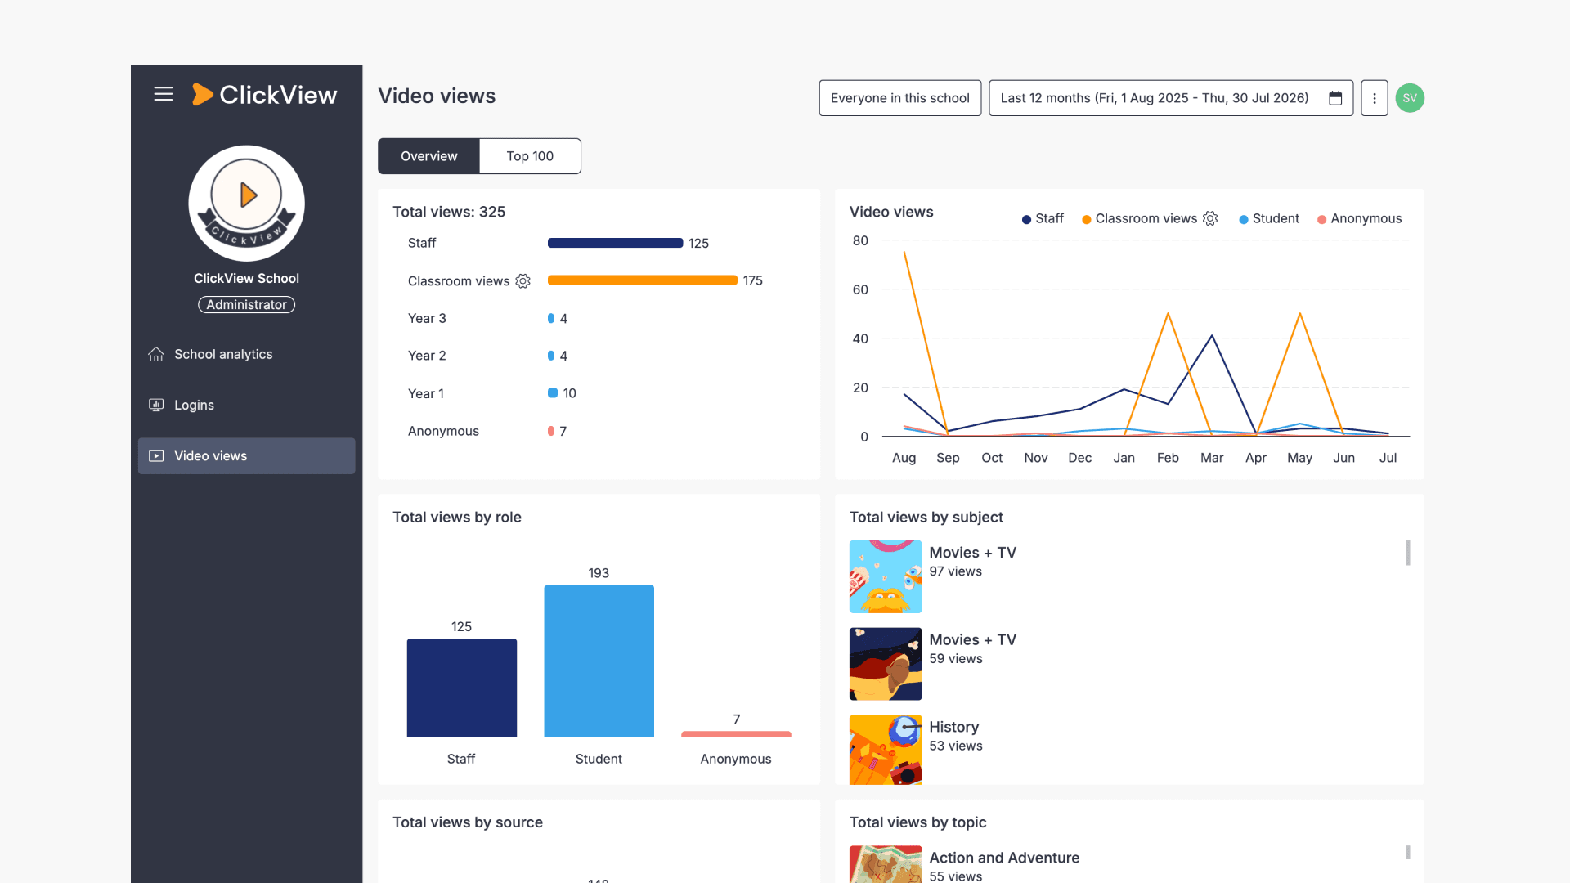Open Classroom views settings gear in totals list
This screenshot has height=883, width=1570.
523,281
